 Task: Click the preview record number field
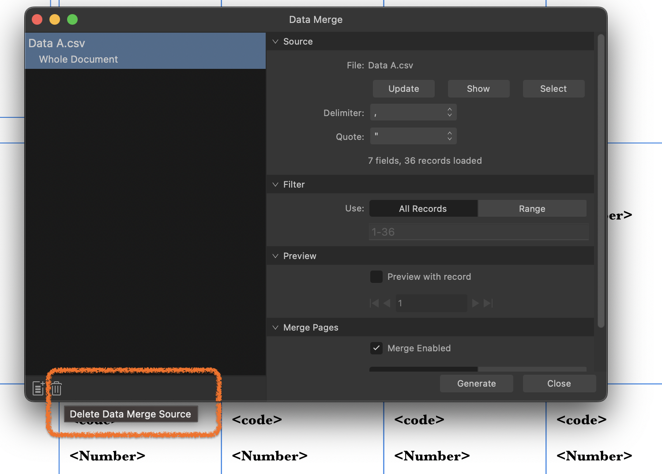(x=431, y=303)
